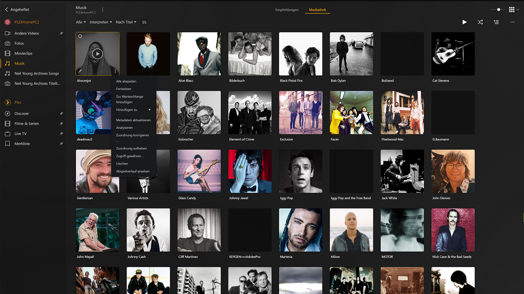The image size is (524, 294).
Task: Shuffle the music library
Action: 480,22
